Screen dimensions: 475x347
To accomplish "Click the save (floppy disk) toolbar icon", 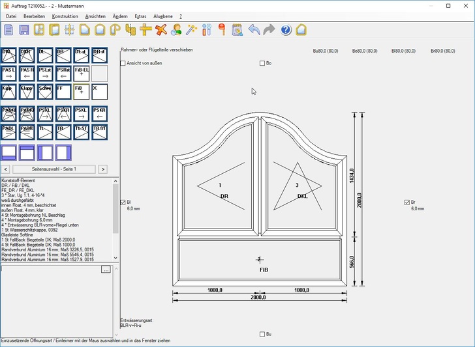I will point(23,30).
